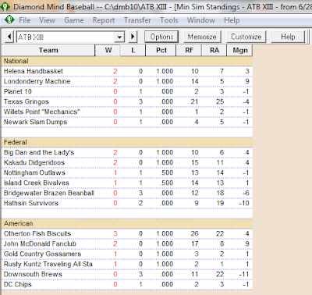Select the Hathsin Survivors team
This screenshot has height=295, width=312.
click(31, 203)
